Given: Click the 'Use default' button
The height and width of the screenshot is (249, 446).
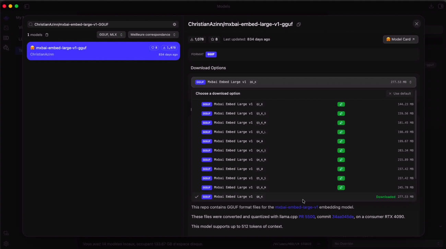Looking at the screenshot, I should (x=400, y=94).
